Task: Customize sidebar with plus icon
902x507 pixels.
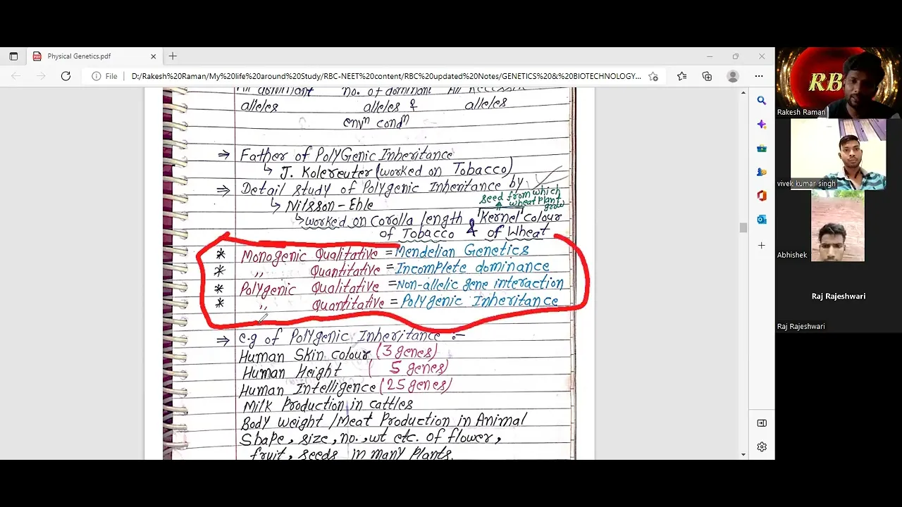Action: coord(762,245)
